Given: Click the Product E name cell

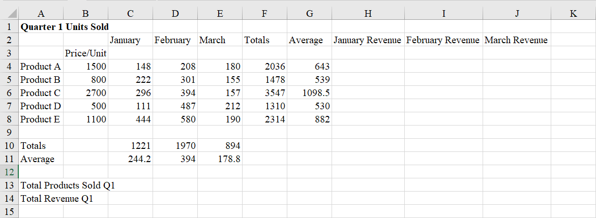Looking at the screenshot, I should click(x=41, y=119).
